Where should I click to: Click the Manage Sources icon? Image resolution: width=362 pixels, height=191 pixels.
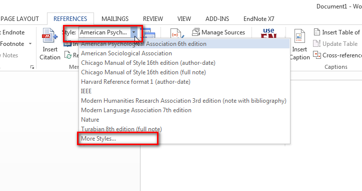pyautogui.click(x=196, y=32)
